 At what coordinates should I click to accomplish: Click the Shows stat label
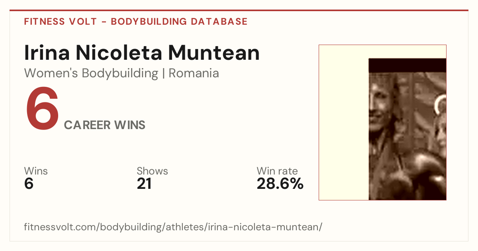[x=152, y=171]
